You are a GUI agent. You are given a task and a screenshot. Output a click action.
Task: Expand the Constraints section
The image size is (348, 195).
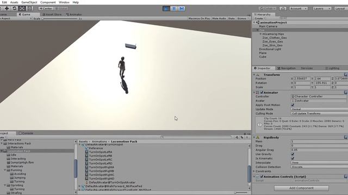(254, 171)
